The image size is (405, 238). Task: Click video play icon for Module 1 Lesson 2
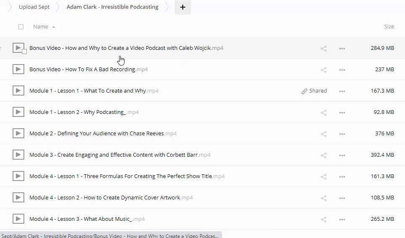[x=18, y=112]
